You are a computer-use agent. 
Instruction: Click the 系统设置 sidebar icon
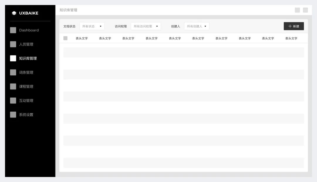[x=13, y=114]
